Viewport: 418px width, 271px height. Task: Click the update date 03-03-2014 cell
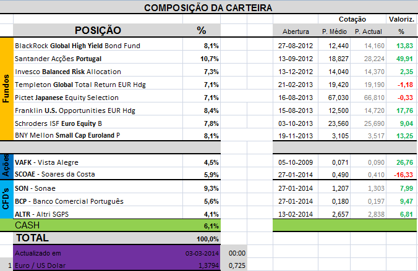(201, 253)
